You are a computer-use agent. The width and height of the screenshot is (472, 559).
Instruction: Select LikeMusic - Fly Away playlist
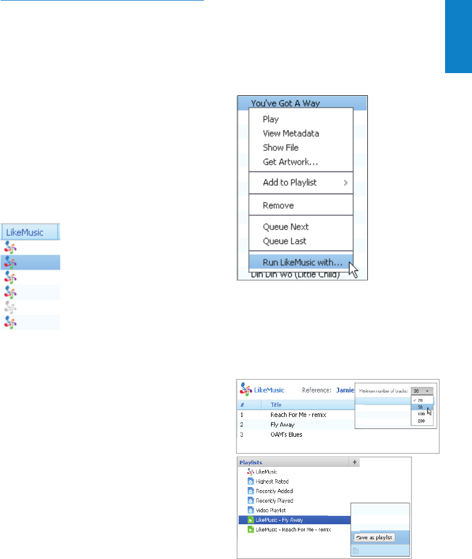[294, 520]
